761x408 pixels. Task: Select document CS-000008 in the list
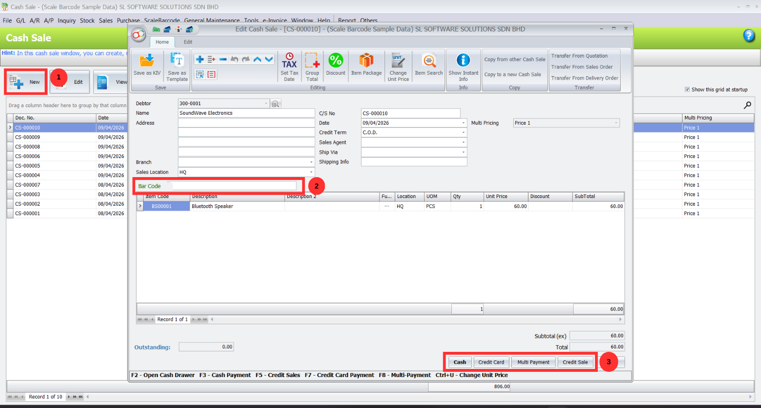[28, 147]
